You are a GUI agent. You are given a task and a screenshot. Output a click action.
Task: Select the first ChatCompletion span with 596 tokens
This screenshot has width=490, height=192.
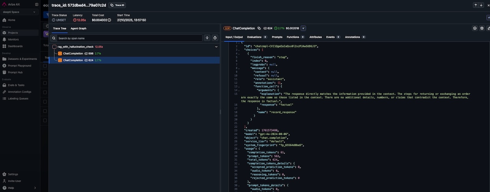[x=73, y=53]
